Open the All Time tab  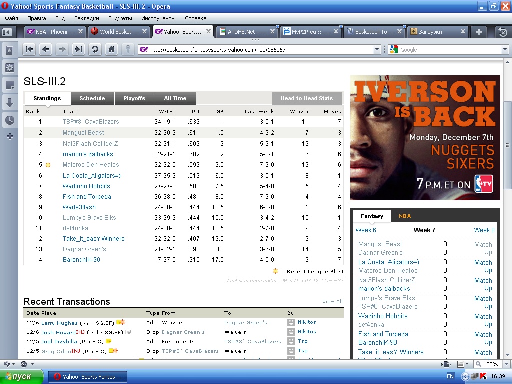[x=175, y=98]
